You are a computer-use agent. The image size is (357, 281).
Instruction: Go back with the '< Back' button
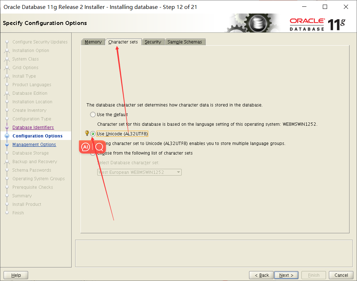click(262, 275)
